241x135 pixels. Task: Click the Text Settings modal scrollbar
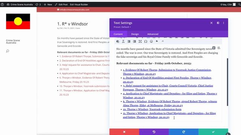[x=227, y=82]
